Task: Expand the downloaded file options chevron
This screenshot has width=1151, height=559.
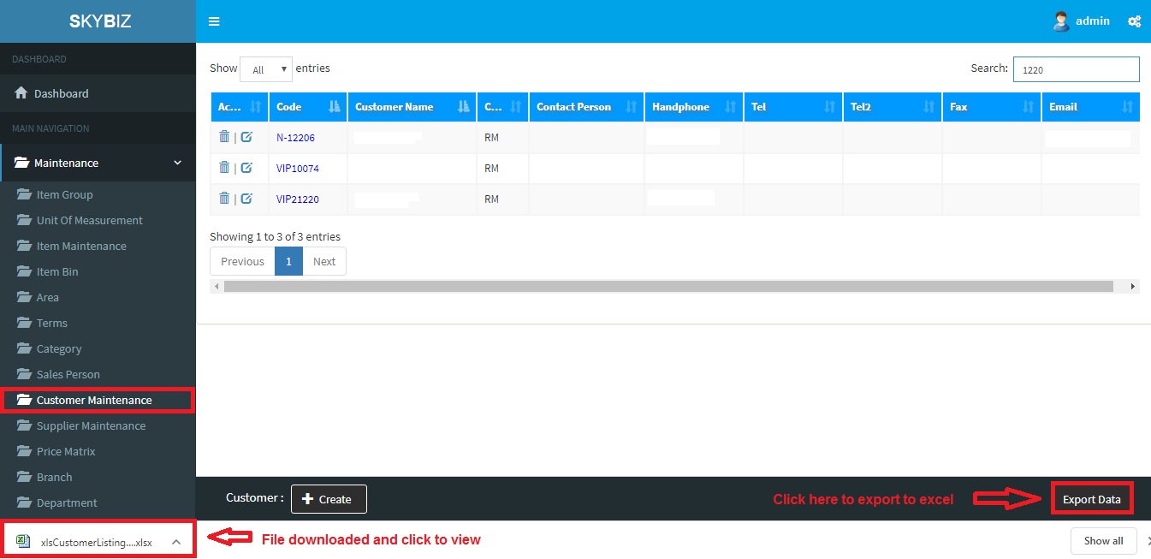Action: [175, 542]
